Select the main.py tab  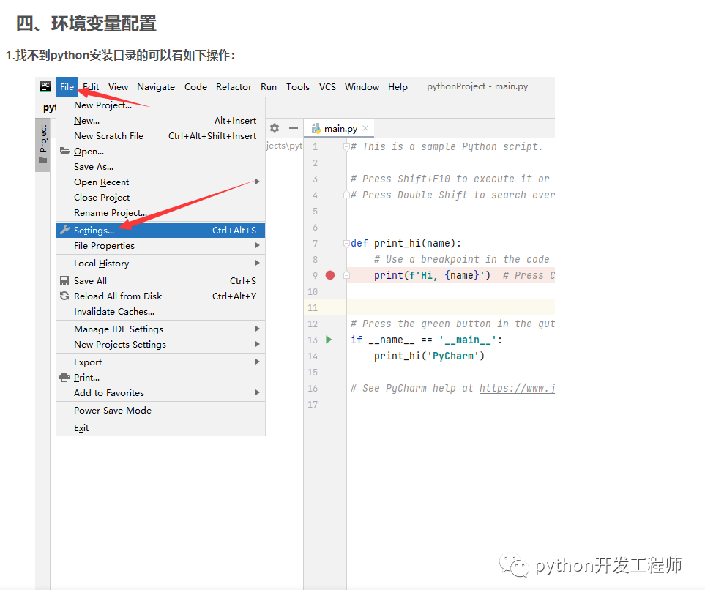pos(340,129)
